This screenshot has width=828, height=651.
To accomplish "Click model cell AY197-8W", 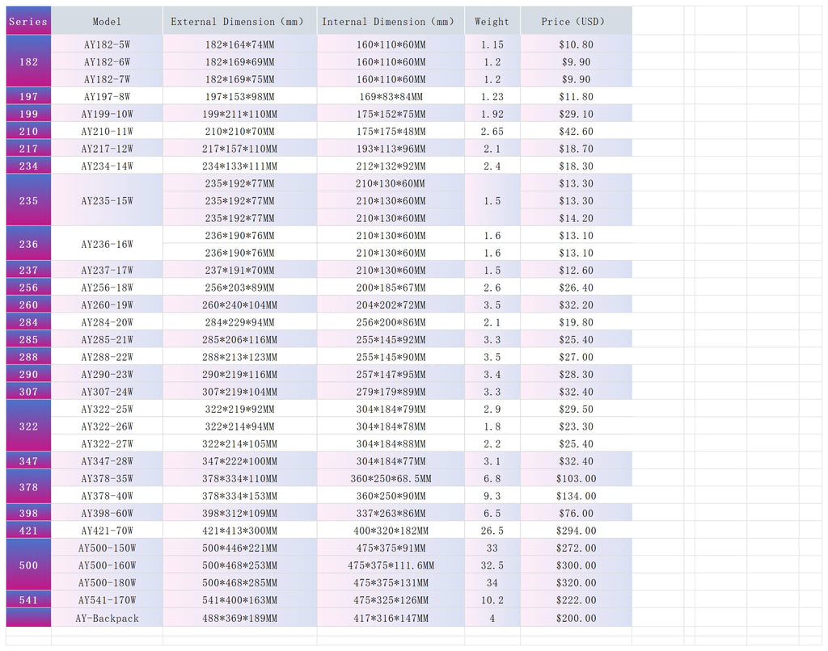I will click(107, 97).
